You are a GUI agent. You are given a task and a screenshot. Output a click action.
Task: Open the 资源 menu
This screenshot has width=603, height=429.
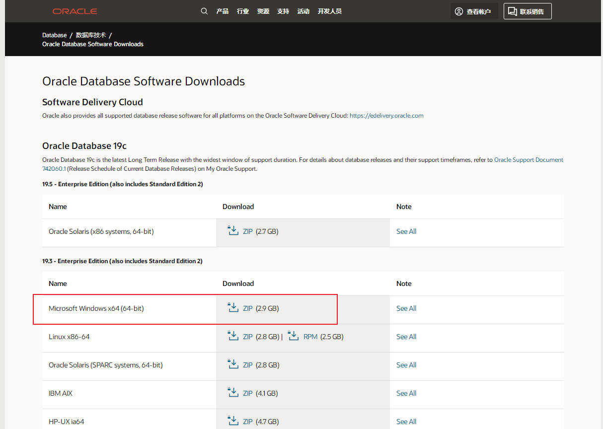tap(263, 11)
